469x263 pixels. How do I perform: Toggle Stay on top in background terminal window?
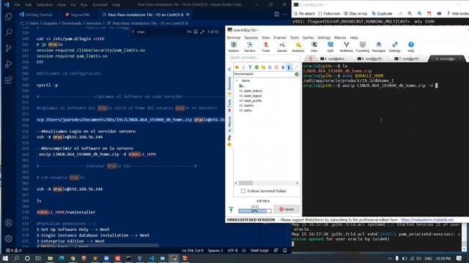(355, 13)
